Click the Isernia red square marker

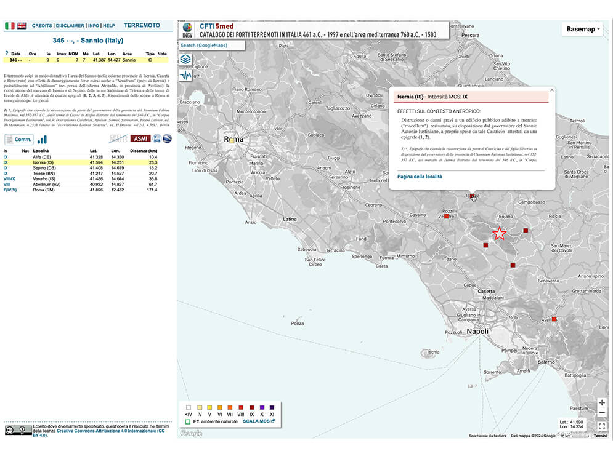pos(472,196)
